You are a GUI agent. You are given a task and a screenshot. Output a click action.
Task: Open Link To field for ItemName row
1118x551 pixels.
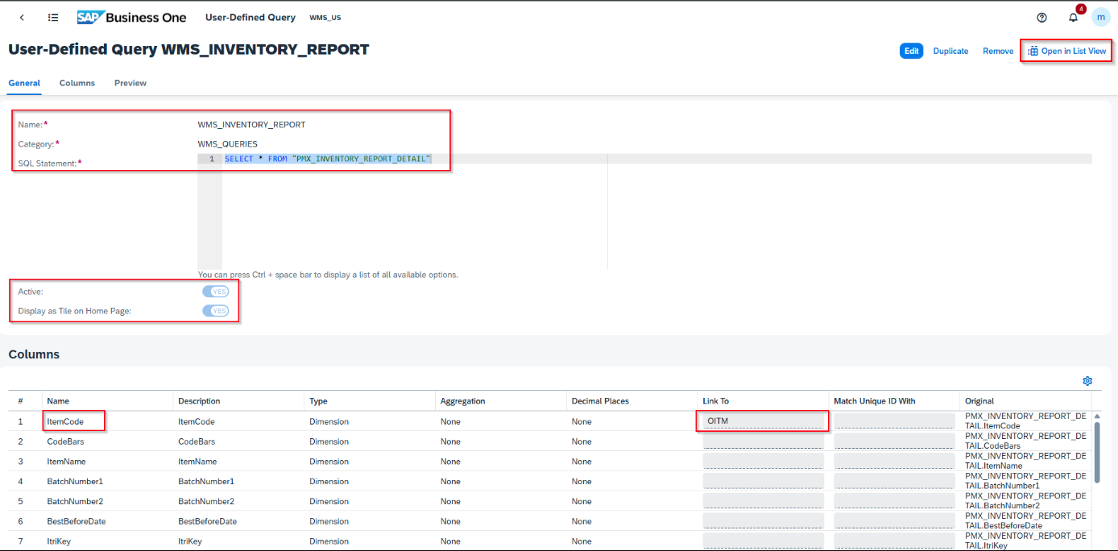[761, 461]
